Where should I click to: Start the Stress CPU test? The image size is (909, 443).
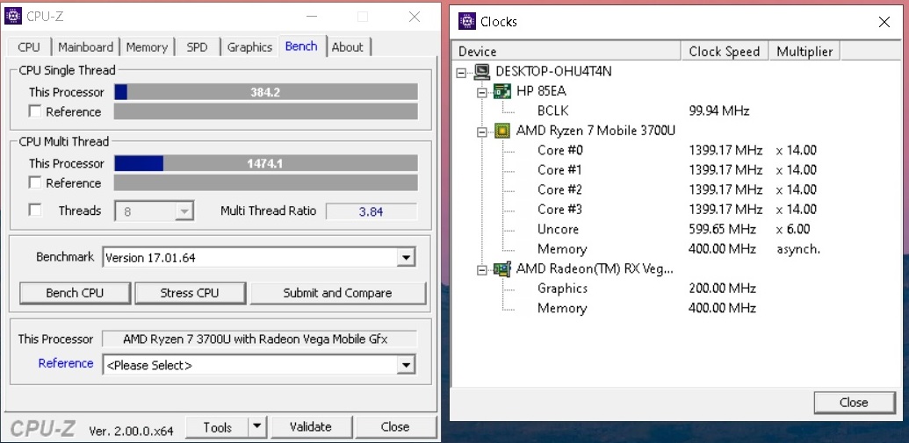click(190, 293)
